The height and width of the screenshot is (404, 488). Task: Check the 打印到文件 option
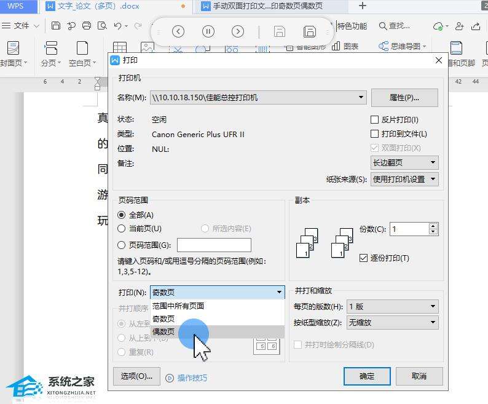pyautogui.click(x=374, y=134)
